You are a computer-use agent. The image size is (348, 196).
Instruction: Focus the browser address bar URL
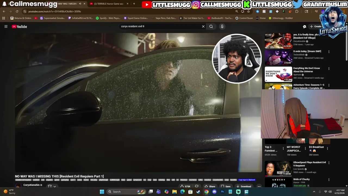click(x=54, y=11)
